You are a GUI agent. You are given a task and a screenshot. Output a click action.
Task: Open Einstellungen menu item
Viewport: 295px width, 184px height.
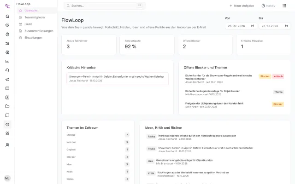[37, 38]
